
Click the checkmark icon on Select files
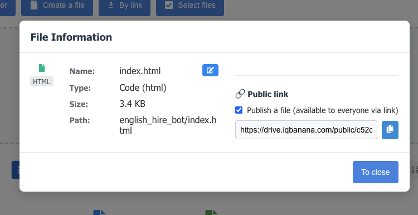[x=169, y=5]
